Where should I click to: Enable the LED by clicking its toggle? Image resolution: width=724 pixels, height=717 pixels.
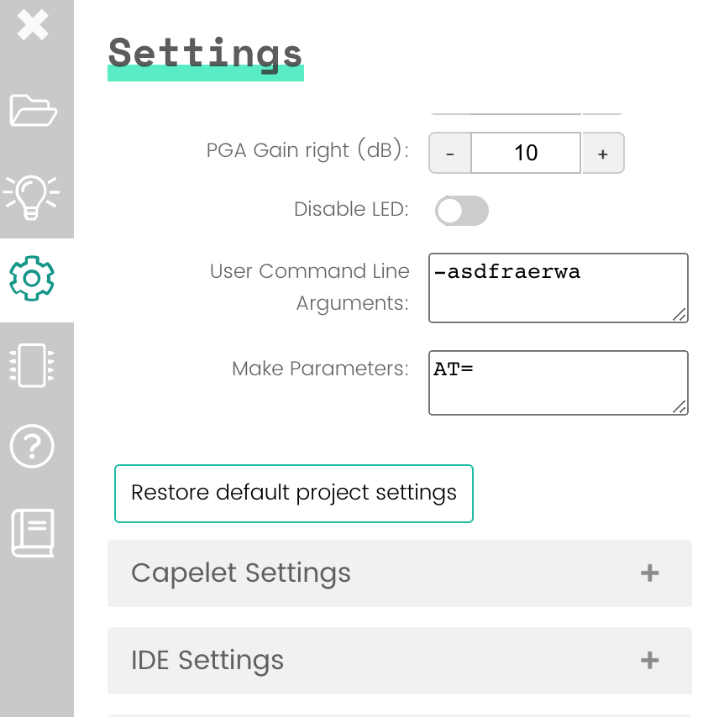461,211
